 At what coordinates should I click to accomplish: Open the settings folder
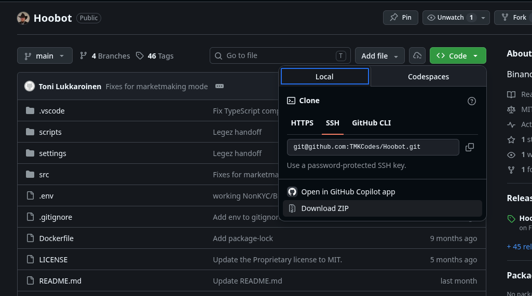[x=52, y=153]
